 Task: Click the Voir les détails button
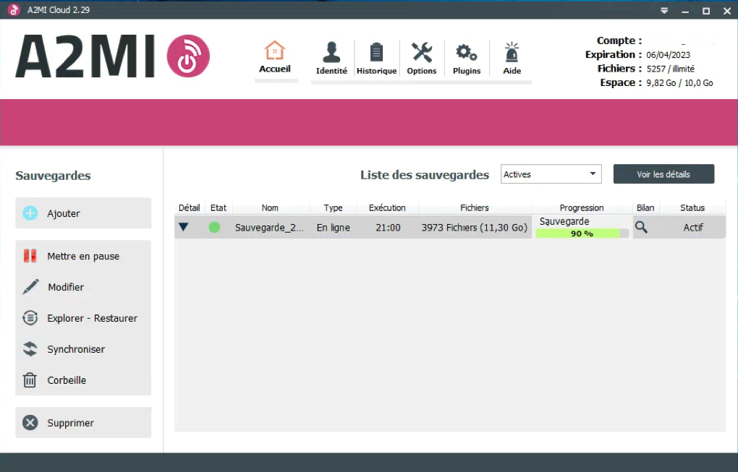pyautogui.click(x=663, y=174)
